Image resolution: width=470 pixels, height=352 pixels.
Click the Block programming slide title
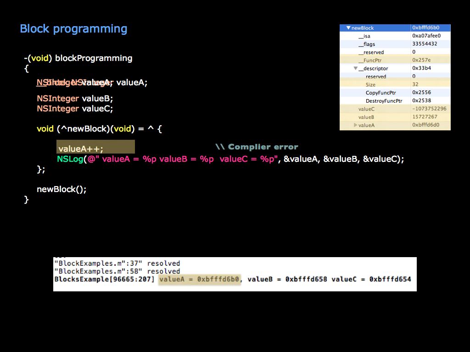73,28
